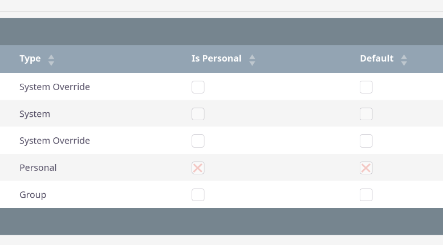Select the Type column header label
The height and width of the screenshot is (245, 443).
[x=30, y=59]
